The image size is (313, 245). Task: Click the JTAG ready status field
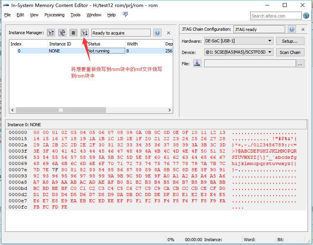pos(259,30)
